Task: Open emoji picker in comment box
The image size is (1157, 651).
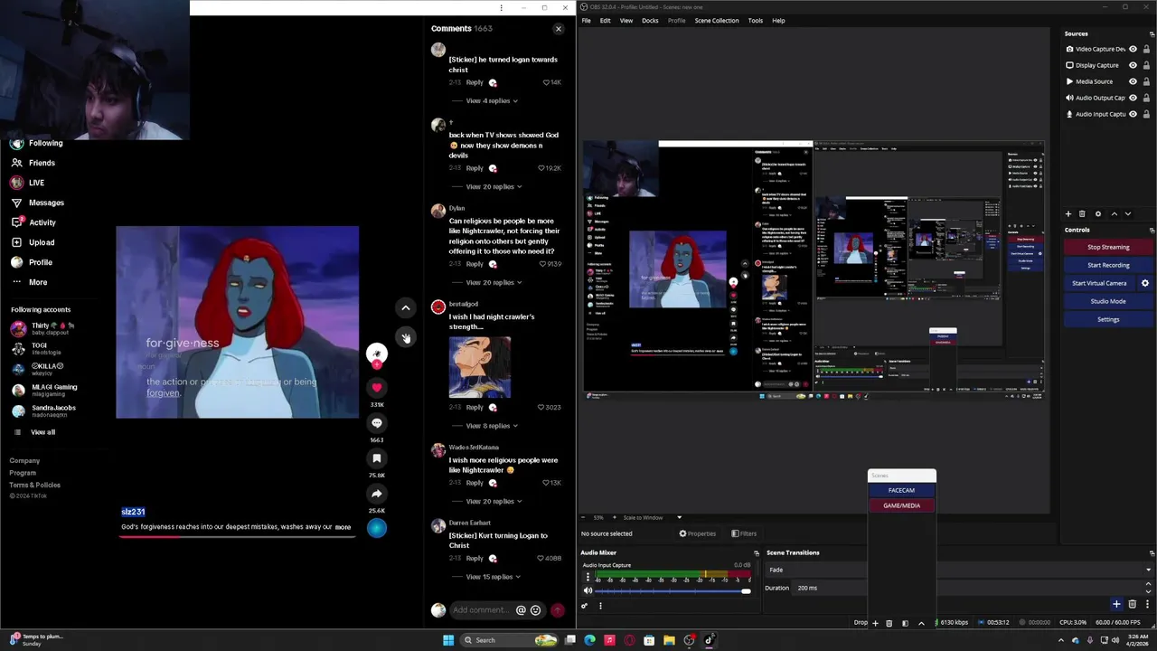Action: (535, 610)
